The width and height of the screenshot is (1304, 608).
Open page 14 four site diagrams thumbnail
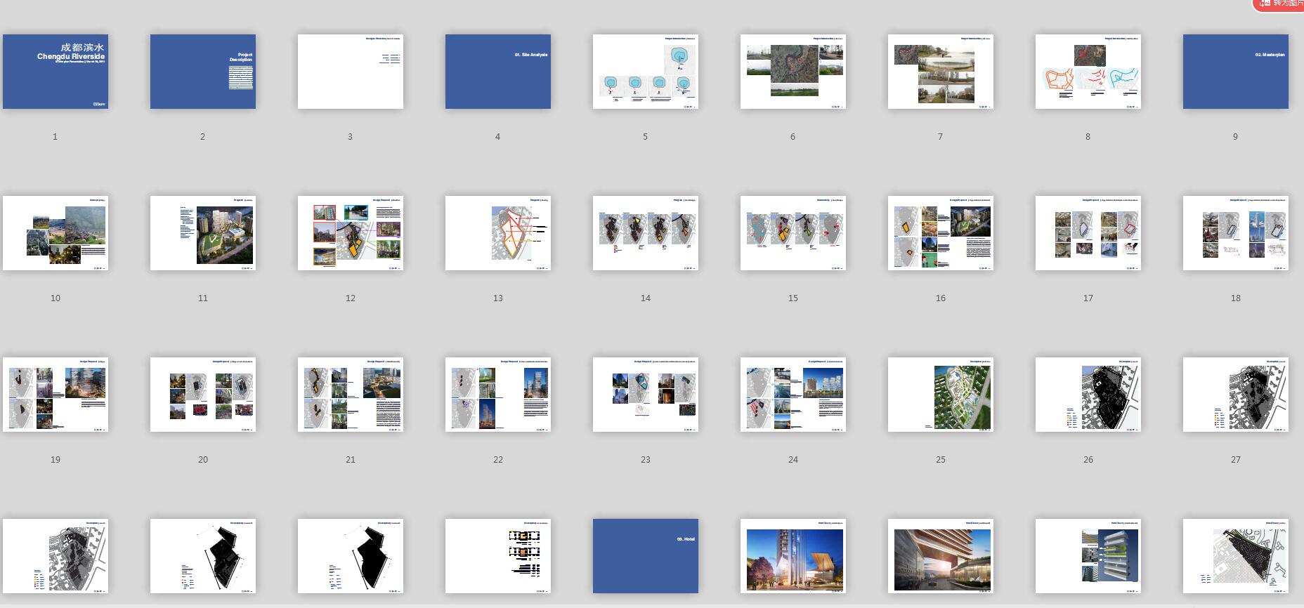[646, 233]
